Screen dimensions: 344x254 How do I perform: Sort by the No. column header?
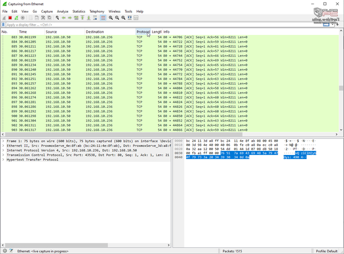9,32
